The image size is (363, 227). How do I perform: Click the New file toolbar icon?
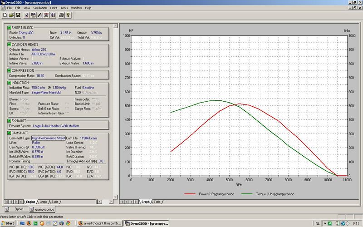click(4, 15)
